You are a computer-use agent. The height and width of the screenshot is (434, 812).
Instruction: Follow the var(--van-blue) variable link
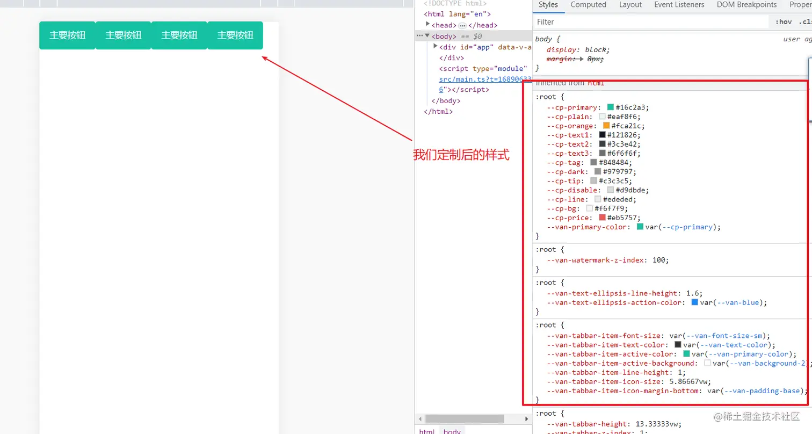pos(737,303)
